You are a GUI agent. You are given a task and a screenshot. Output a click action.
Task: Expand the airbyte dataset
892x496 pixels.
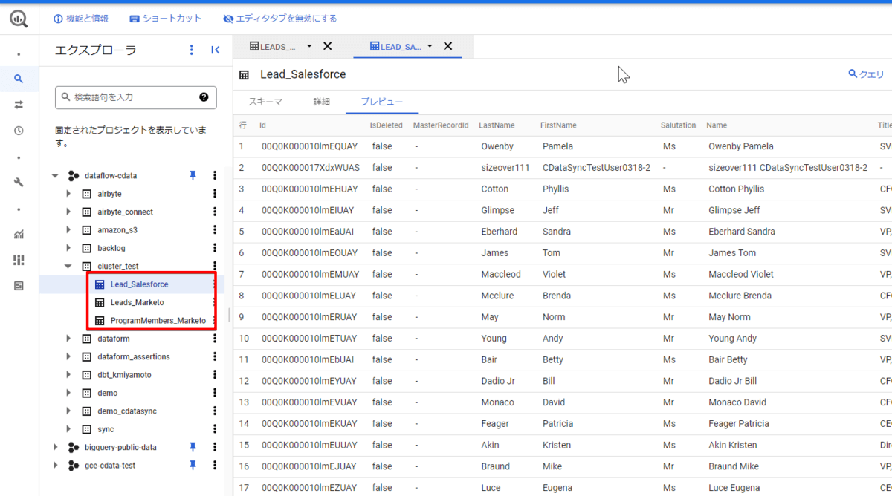point(68,194)
